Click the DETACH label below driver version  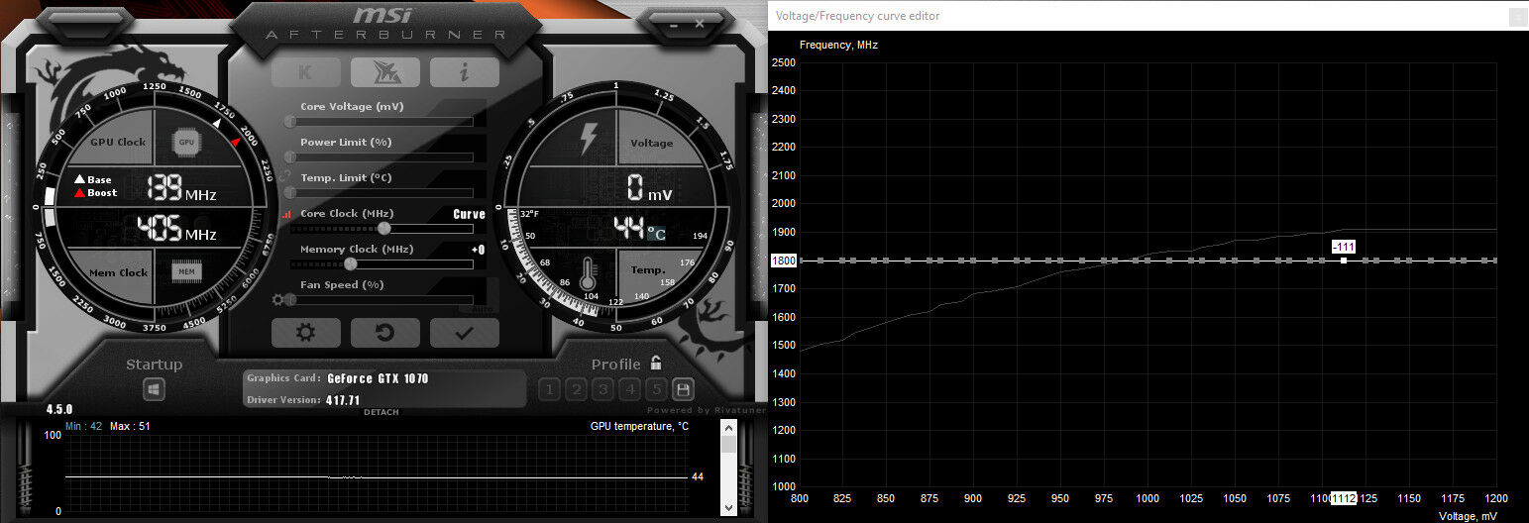382,412
